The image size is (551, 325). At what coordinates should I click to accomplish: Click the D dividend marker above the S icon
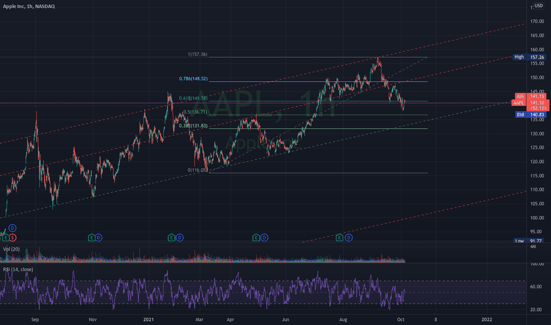[x=12, y=228]
